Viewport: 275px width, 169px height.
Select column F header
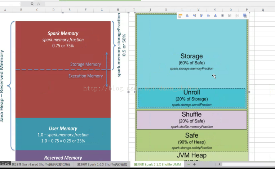point(85,10)
